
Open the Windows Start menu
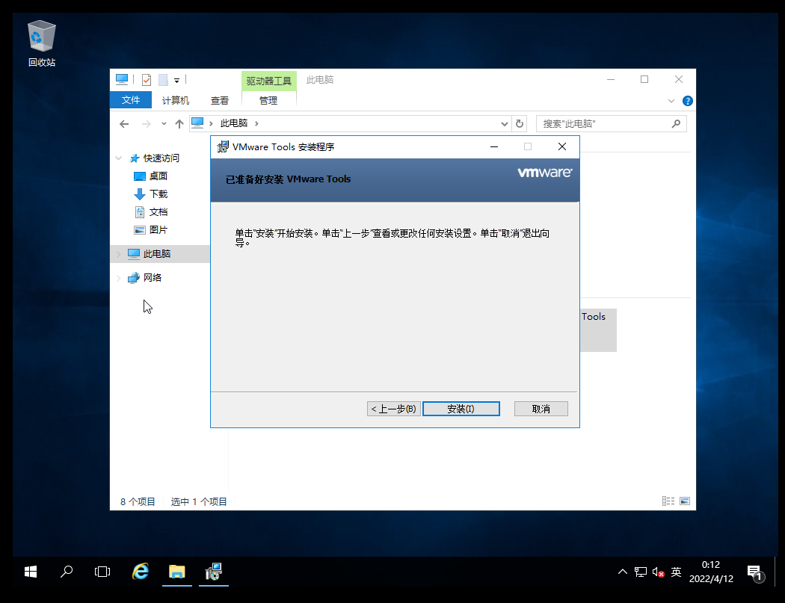31,572
